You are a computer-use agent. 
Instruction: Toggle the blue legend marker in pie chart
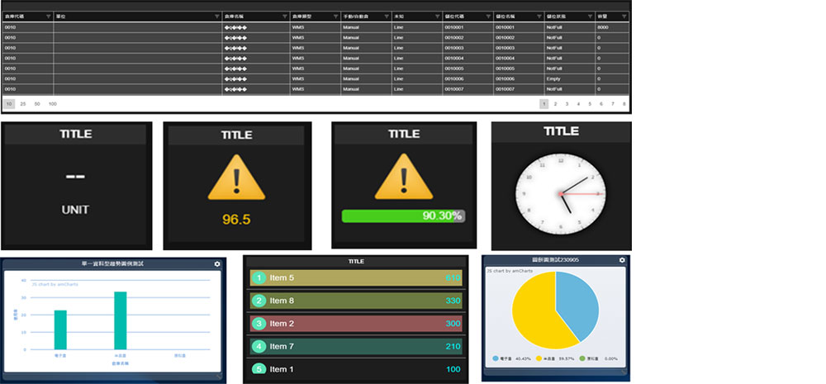click(496, 359)
